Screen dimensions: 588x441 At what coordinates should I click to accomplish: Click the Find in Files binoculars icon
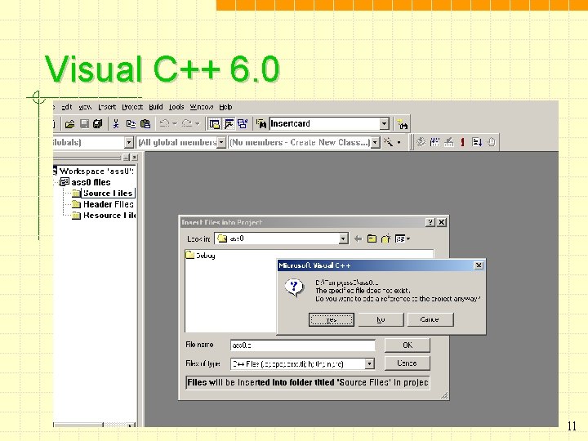coord(261,124)
